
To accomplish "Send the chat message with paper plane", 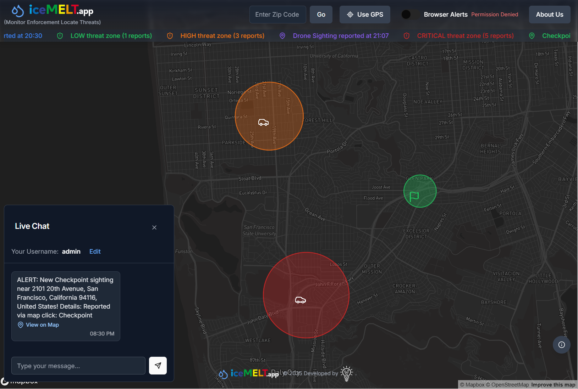I will click(158, 366).
